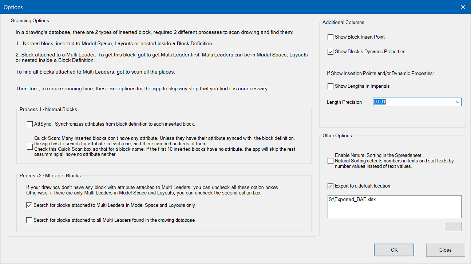Click the Exported_BAE.xlsx path text box
Viewport: 471px width, 264px height.
click(394, 206)
